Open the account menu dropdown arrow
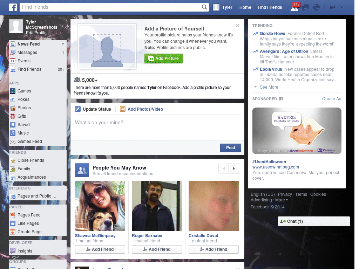359x269 pixels. click(342, 8)
